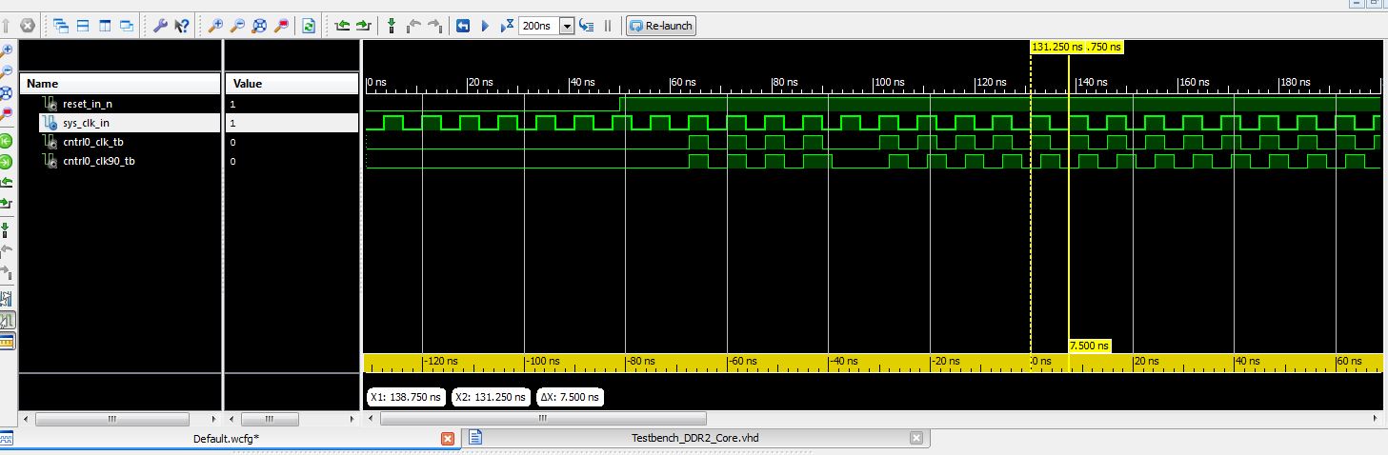1388x455 pixels.
Task: Add marker from the left sidebar
Action: click(x=7, y=229)
